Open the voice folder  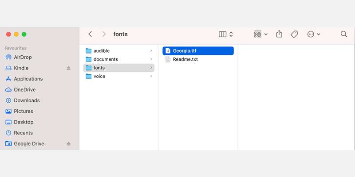coord(99,76)
